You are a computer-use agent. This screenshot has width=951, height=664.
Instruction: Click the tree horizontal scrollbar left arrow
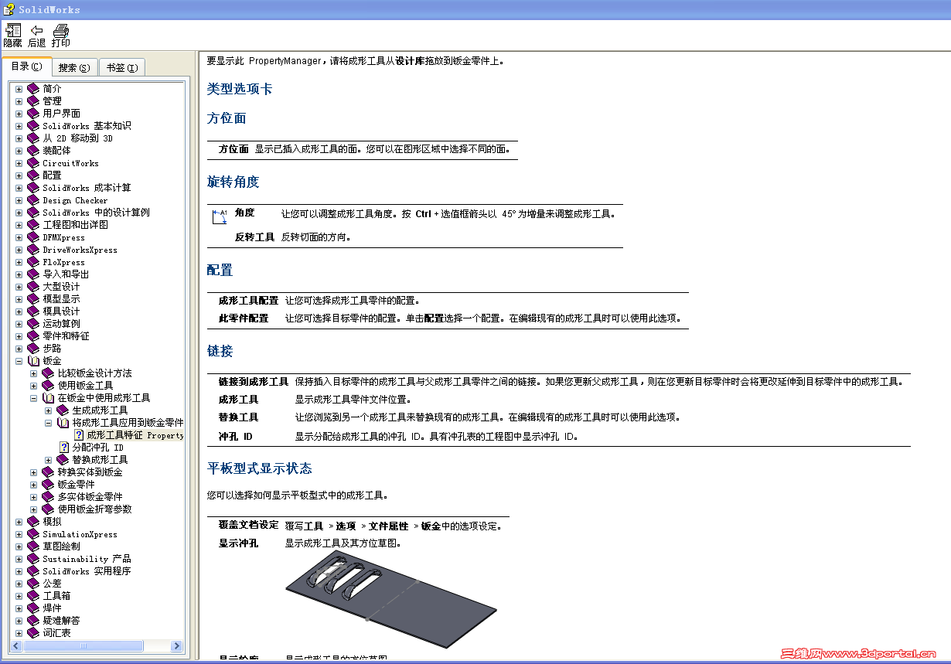click(17, 646)
